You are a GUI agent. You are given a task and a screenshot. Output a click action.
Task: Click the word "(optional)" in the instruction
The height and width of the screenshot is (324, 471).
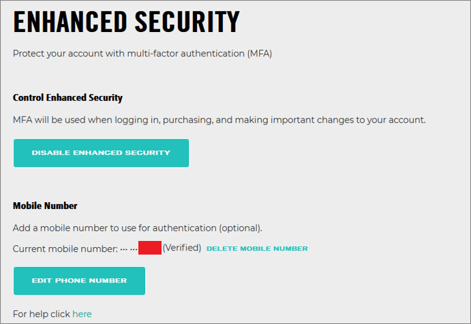point(240,227)
